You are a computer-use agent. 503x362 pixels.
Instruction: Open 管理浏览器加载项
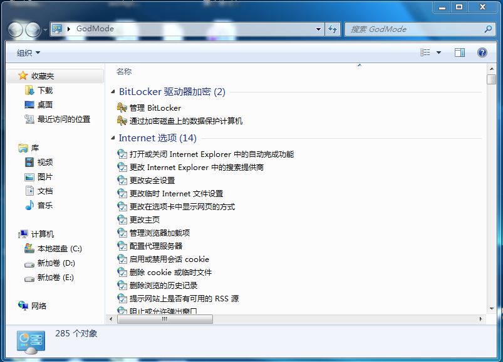click(x=160, y=233)
